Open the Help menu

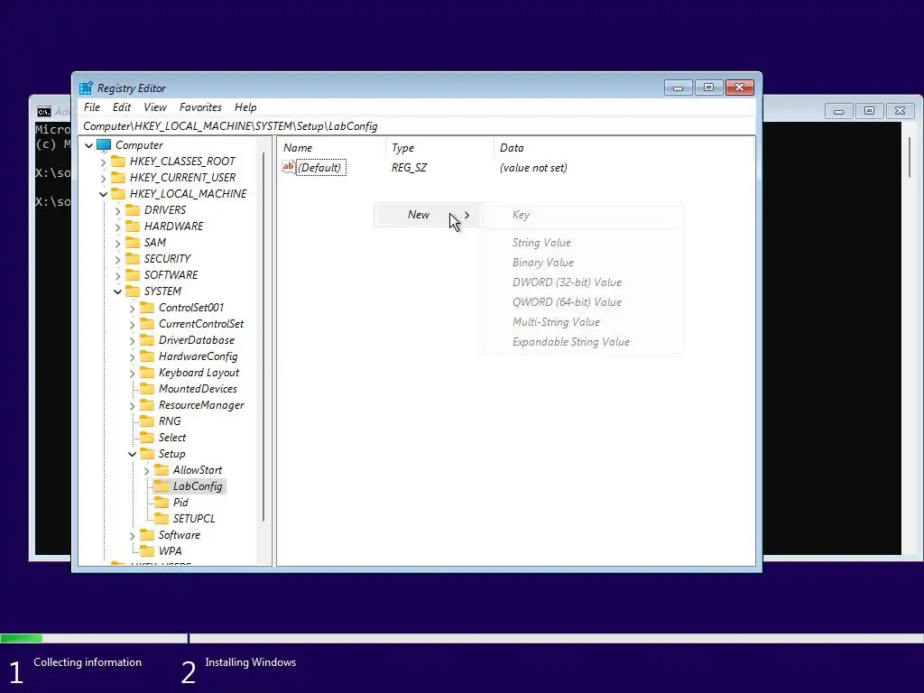pyautogui.click(x=245, y=107)
